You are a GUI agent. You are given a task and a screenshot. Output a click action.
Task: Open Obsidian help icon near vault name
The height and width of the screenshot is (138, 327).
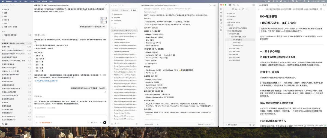(x=250, y=125)
